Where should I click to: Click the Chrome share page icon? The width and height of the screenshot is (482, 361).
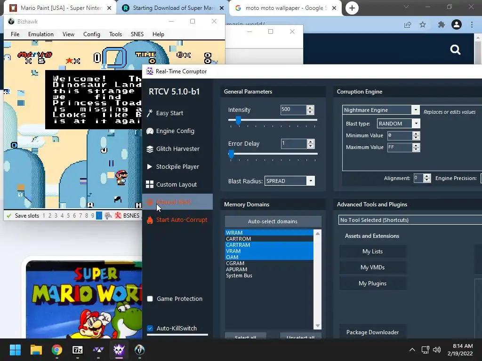point(408,24)
